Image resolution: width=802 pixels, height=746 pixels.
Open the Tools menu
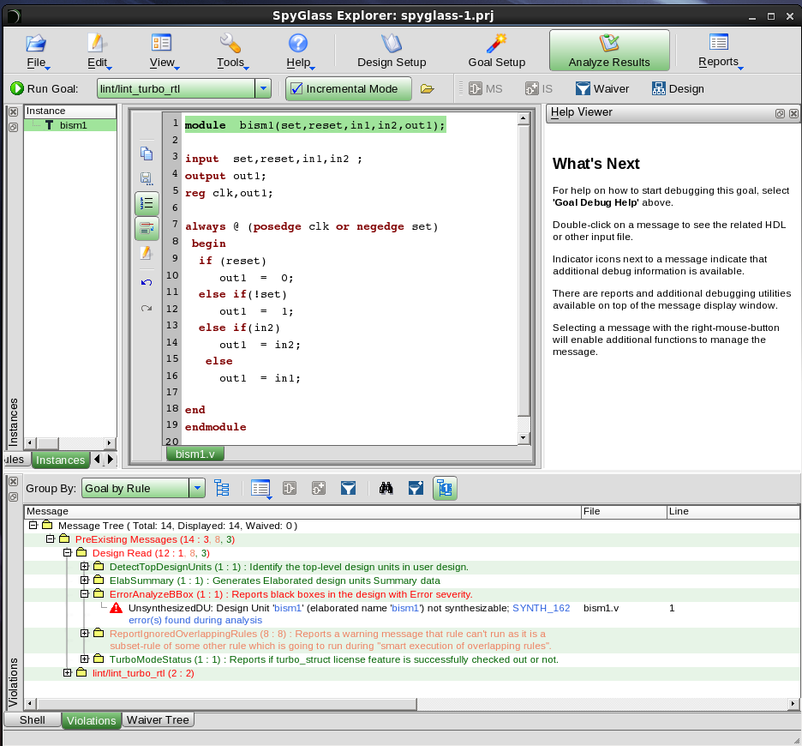point(230,51)
